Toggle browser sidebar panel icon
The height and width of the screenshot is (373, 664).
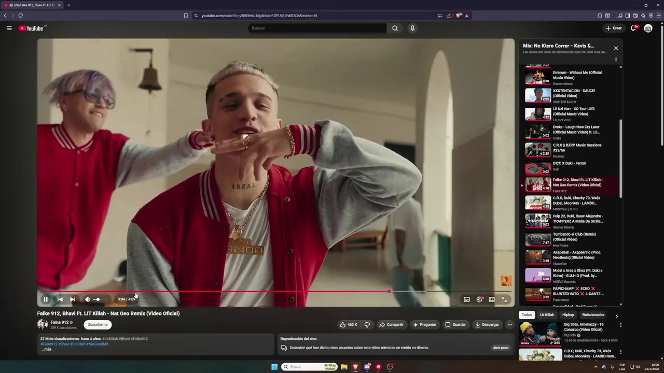628,16
